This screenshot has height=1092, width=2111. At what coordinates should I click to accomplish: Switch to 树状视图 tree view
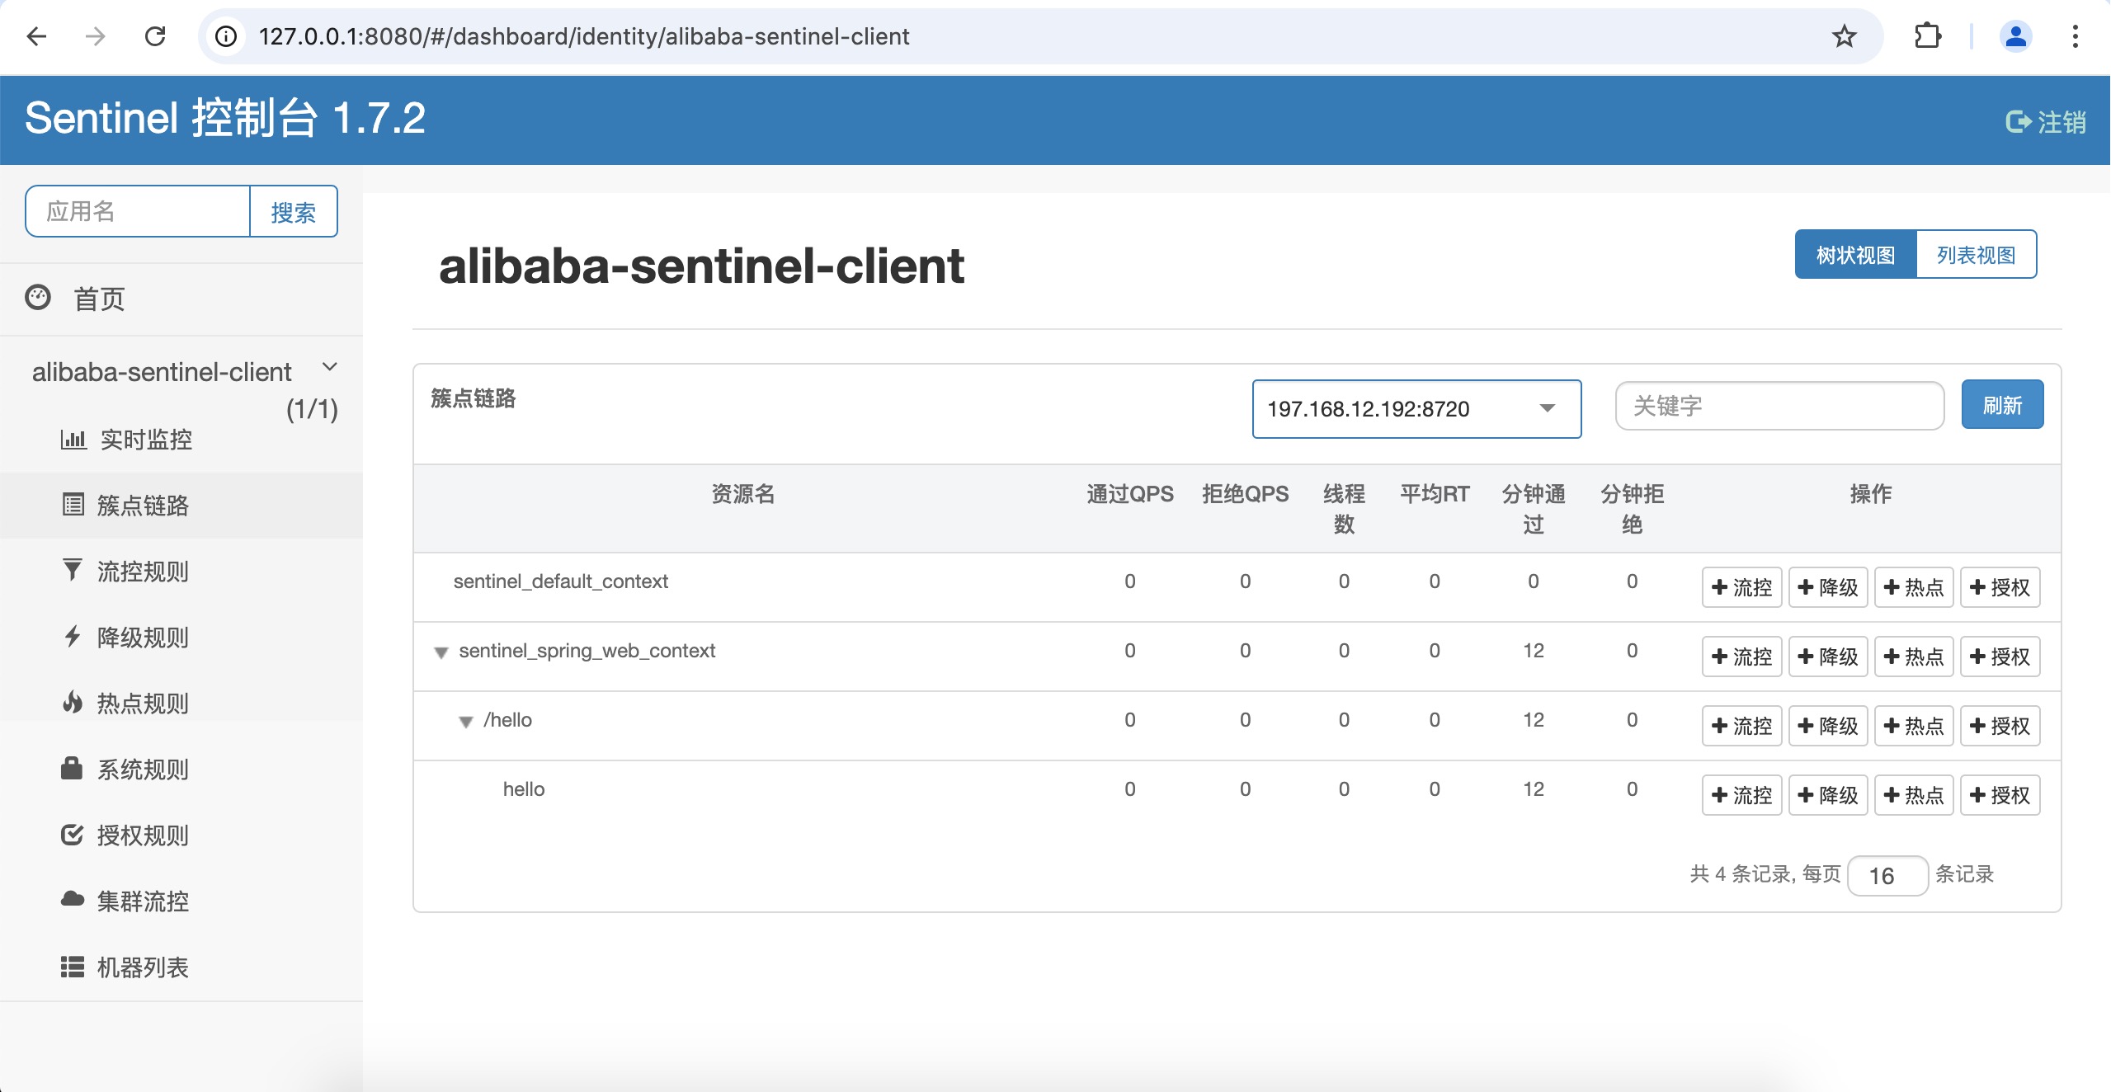click(1856, 255)
